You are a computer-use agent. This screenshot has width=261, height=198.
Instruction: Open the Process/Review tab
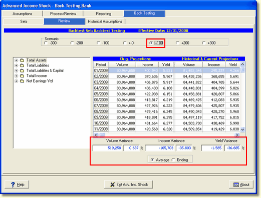click(63, 13)
